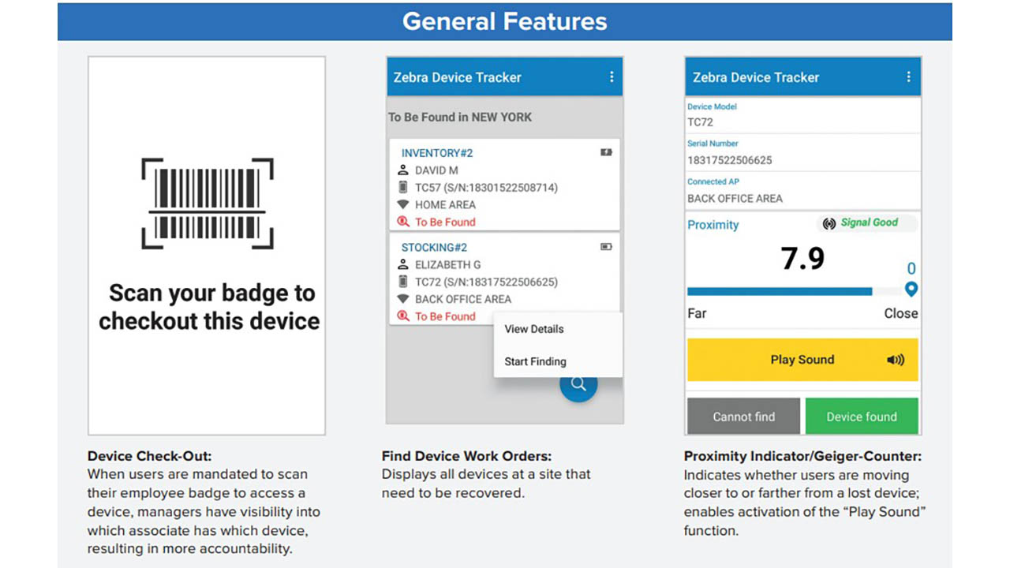Select View Details from the context menu
Image resolution: width=1010 pixels, height=568 pixels.
tap(533, 329)
